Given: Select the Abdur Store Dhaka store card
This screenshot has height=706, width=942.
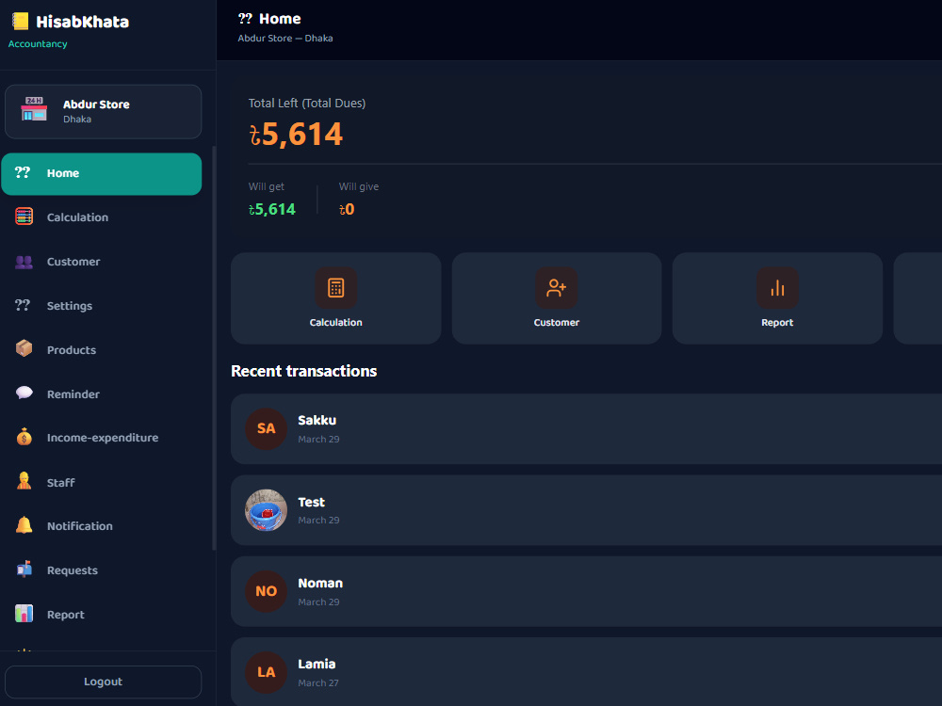Looking at the screenshot, I should coord(104,112).
